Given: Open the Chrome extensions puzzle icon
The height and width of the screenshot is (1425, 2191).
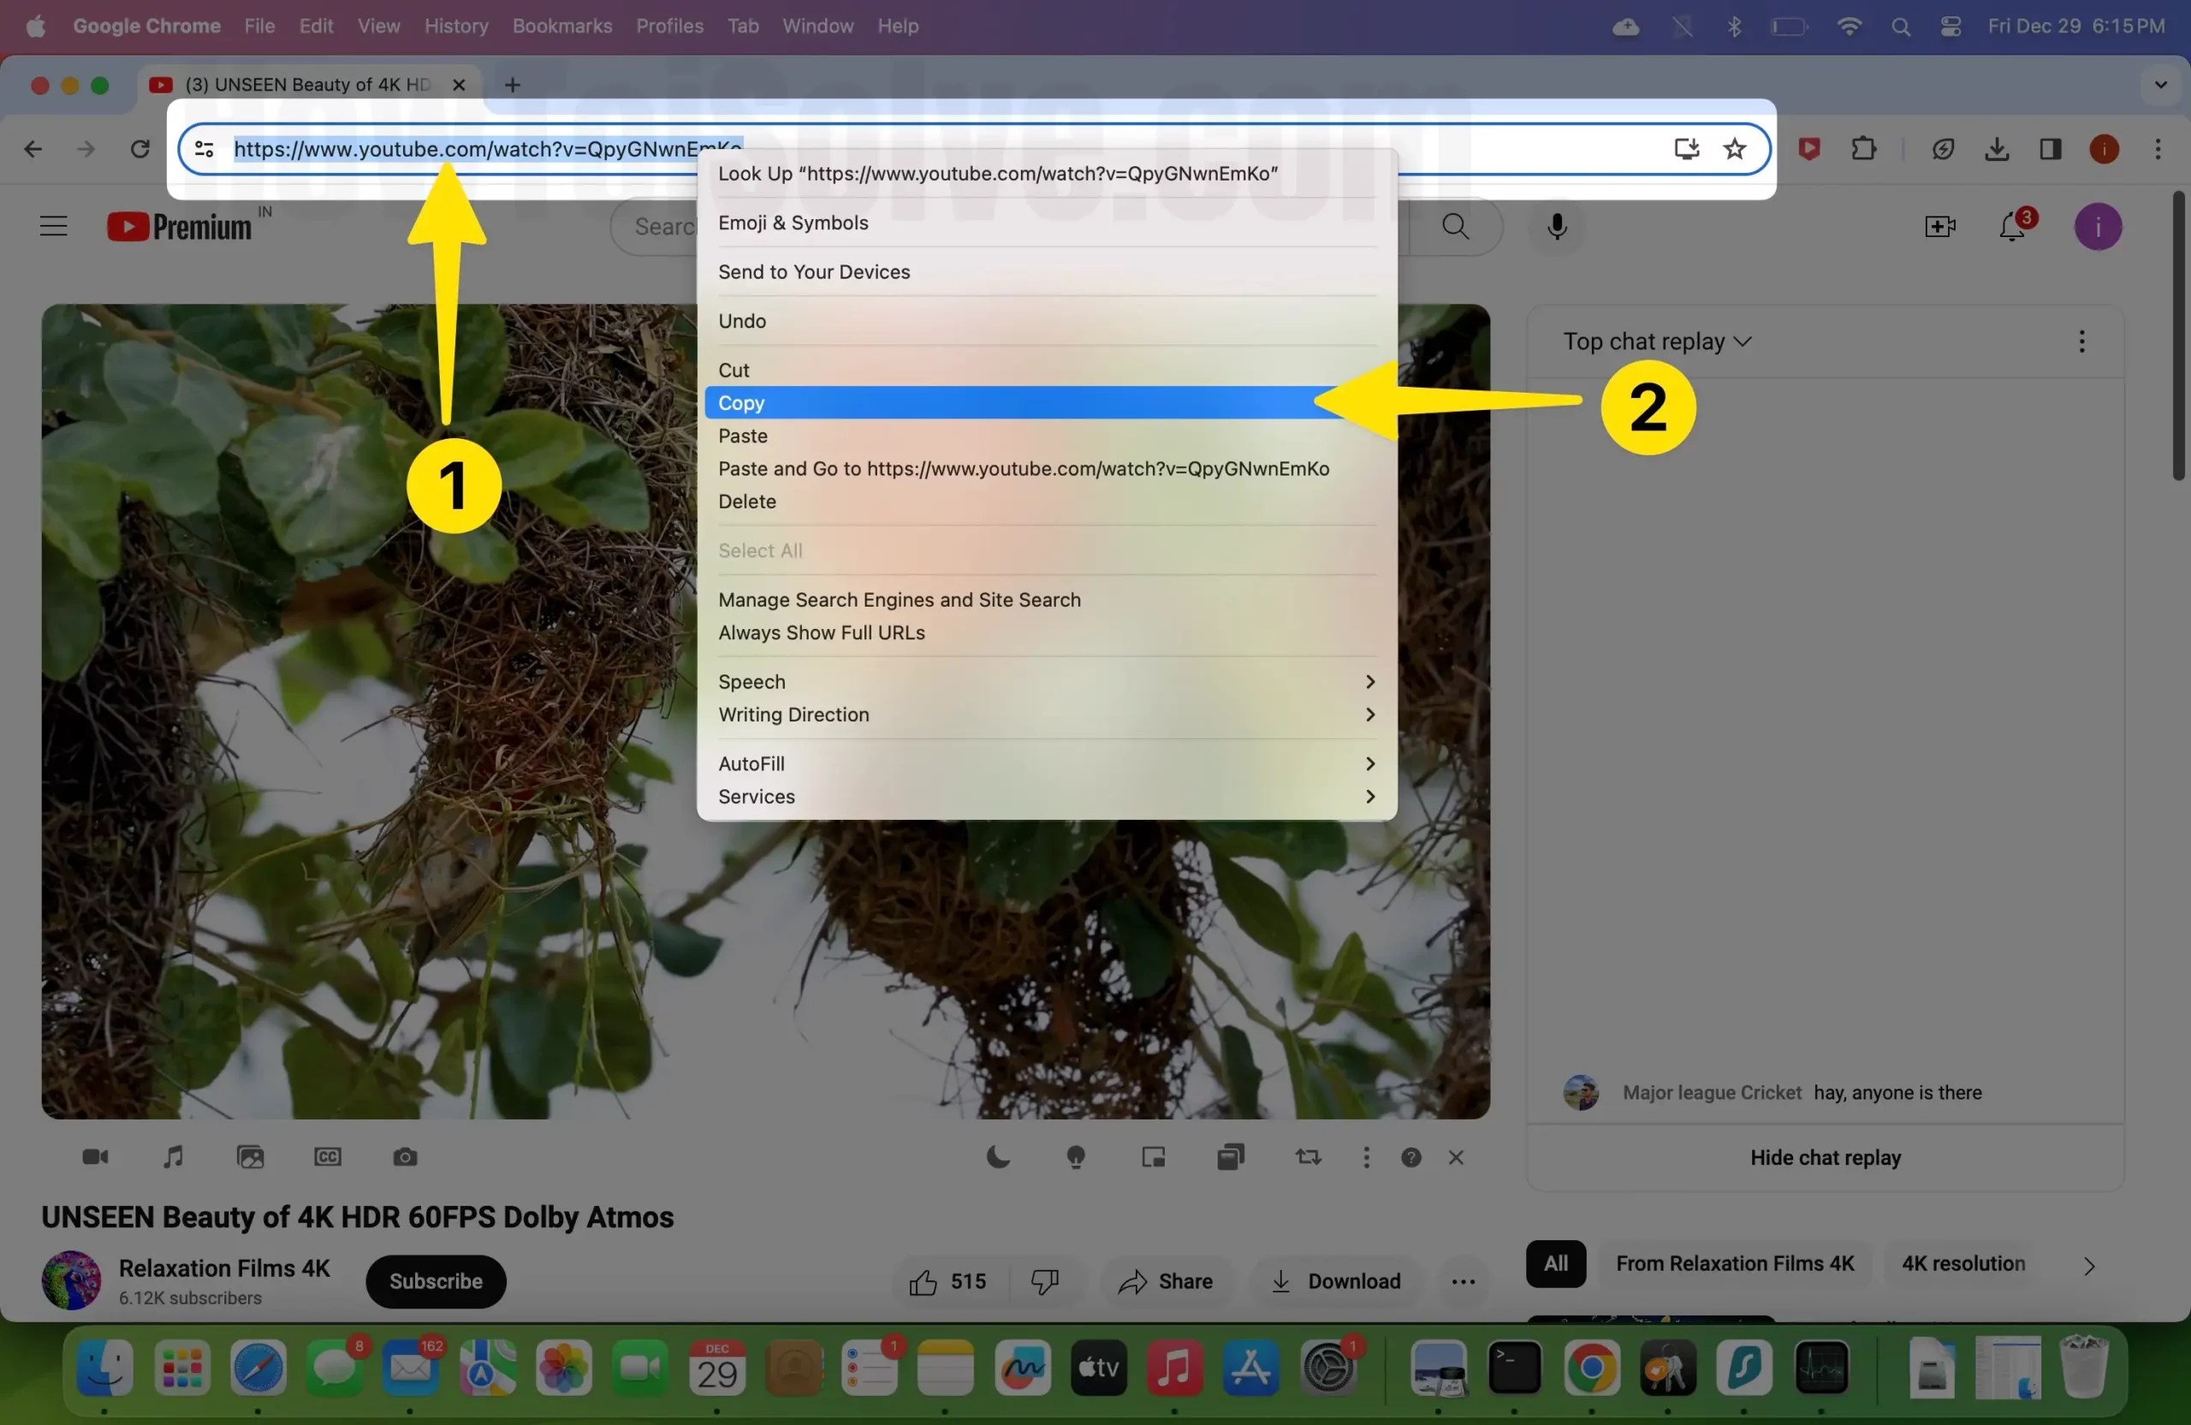Looking at the screenshot, I should pos(1862,148).
